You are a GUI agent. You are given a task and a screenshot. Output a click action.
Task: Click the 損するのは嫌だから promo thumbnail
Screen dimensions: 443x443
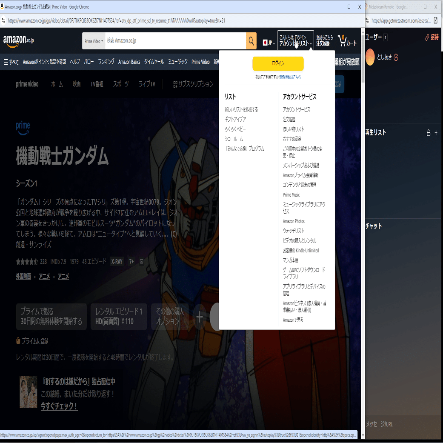(28, 392)
